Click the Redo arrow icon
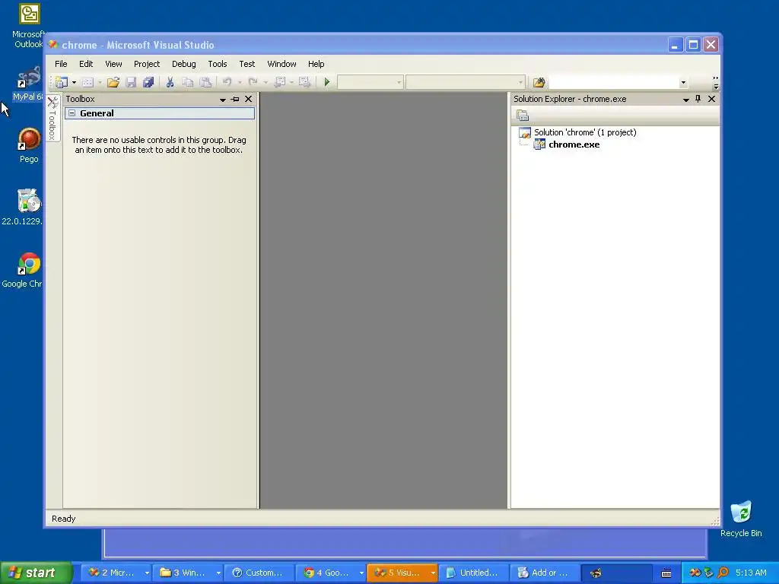This screenshot has height=584, width=779. (x=253, y=82)
